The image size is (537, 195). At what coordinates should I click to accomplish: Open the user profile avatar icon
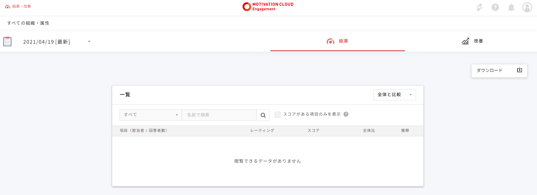pyautogui.click(x=527, y=7)
